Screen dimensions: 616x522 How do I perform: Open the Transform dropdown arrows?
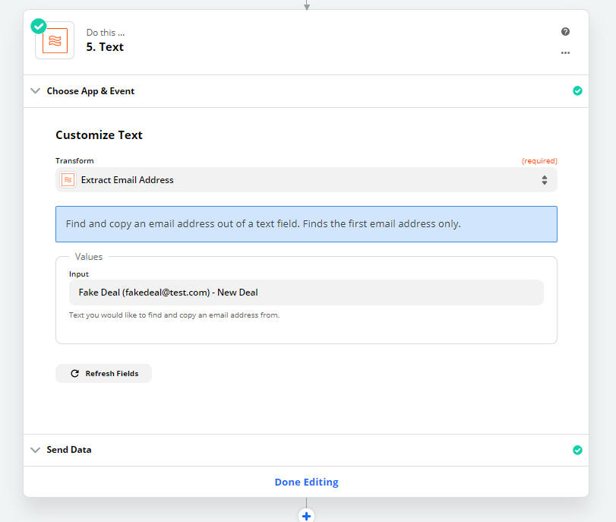(x=545, y=180)
